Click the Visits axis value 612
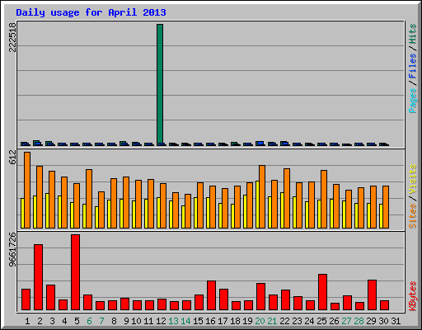This screenshot has height=330, width=422. (x=12, y=158)
